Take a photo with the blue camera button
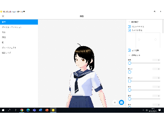 pos(121,102)
